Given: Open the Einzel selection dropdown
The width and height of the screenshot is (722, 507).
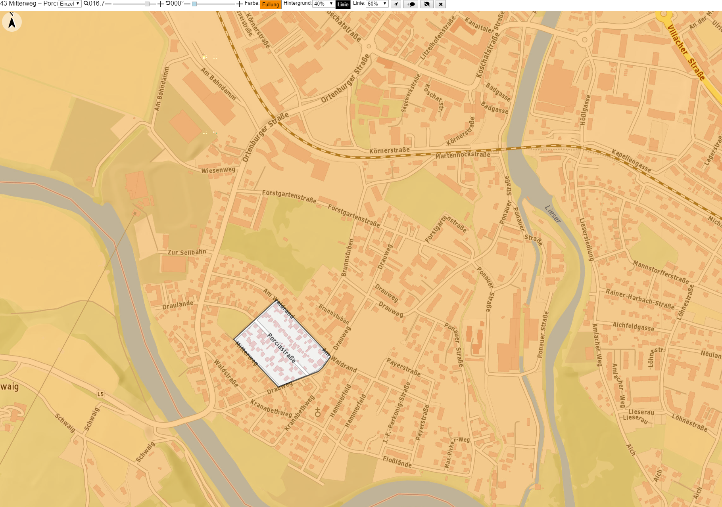Looking at the screenshot, I should [x=70, y=4].
